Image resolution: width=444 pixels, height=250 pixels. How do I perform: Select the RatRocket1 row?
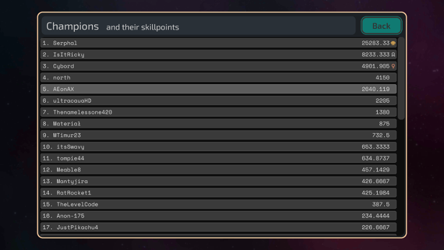(218, 192)
